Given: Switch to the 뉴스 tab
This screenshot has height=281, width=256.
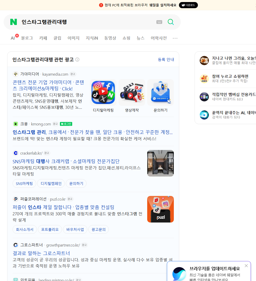Looking at the screenshot, I should (x=141, y=38).
